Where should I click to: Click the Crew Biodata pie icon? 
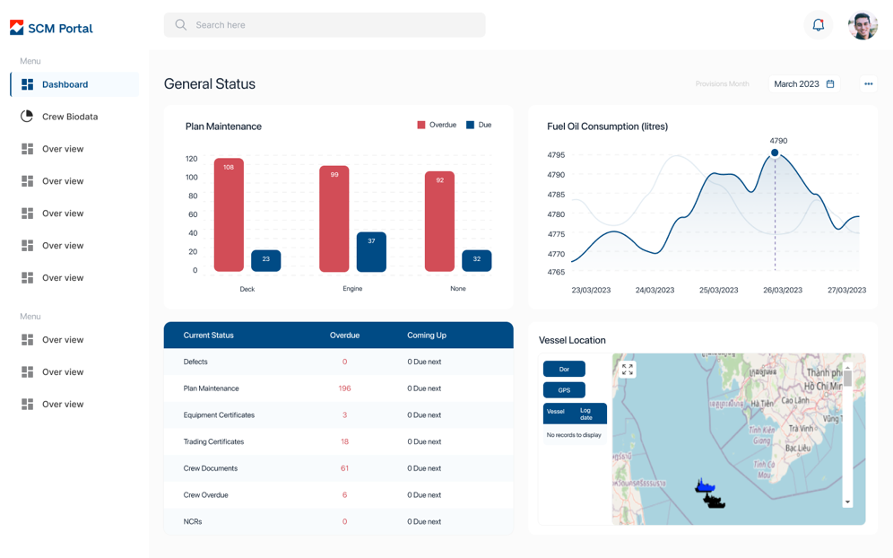tap(27, 117)
